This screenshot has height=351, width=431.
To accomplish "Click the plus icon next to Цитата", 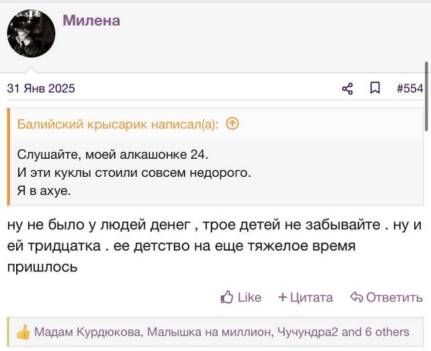I will click(x=283, y=297).
